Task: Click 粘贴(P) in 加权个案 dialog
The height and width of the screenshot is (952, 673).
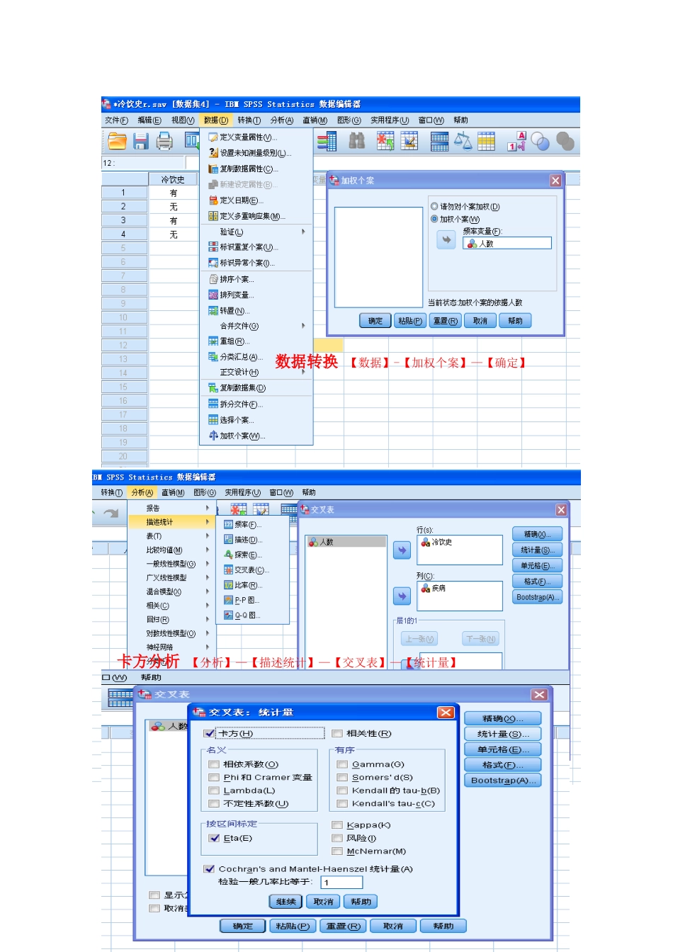Action: pos(410,321)
